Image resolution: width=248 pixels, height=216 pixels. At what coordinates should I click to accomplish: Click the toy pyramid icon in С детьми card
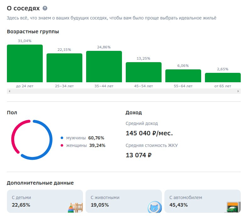tap(75, 207)
